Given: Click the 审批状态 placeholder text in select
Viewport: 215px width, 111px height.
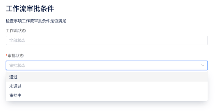Looking at the screenshot, I should tap(17, 65).
